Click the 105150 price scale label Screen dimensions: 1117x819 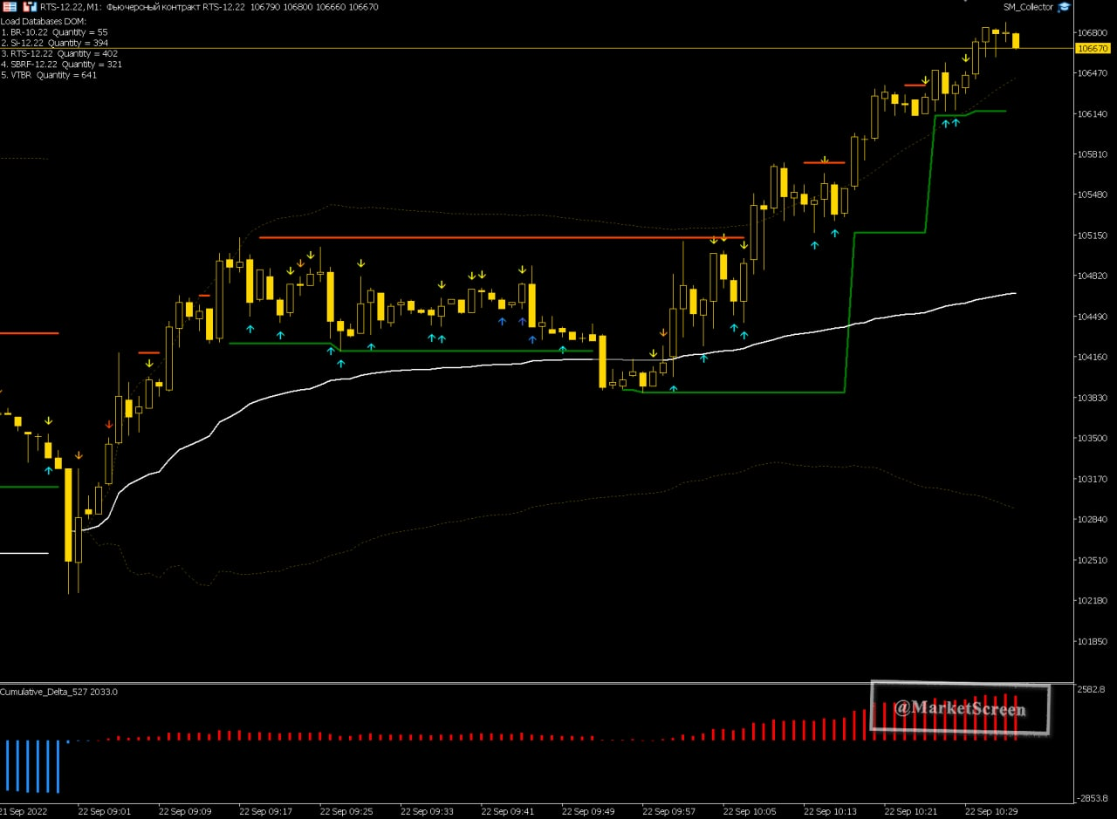[x=1093, y=235]
